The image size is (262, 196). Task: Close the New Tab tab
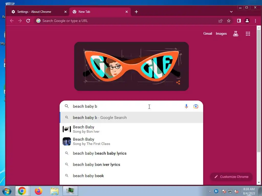pos(127,12)
